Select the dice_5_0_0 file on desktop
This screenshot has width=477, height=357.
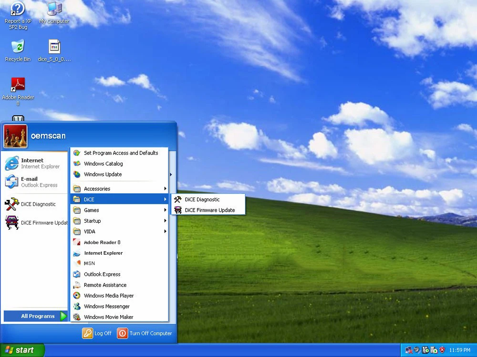click(54, 51)
